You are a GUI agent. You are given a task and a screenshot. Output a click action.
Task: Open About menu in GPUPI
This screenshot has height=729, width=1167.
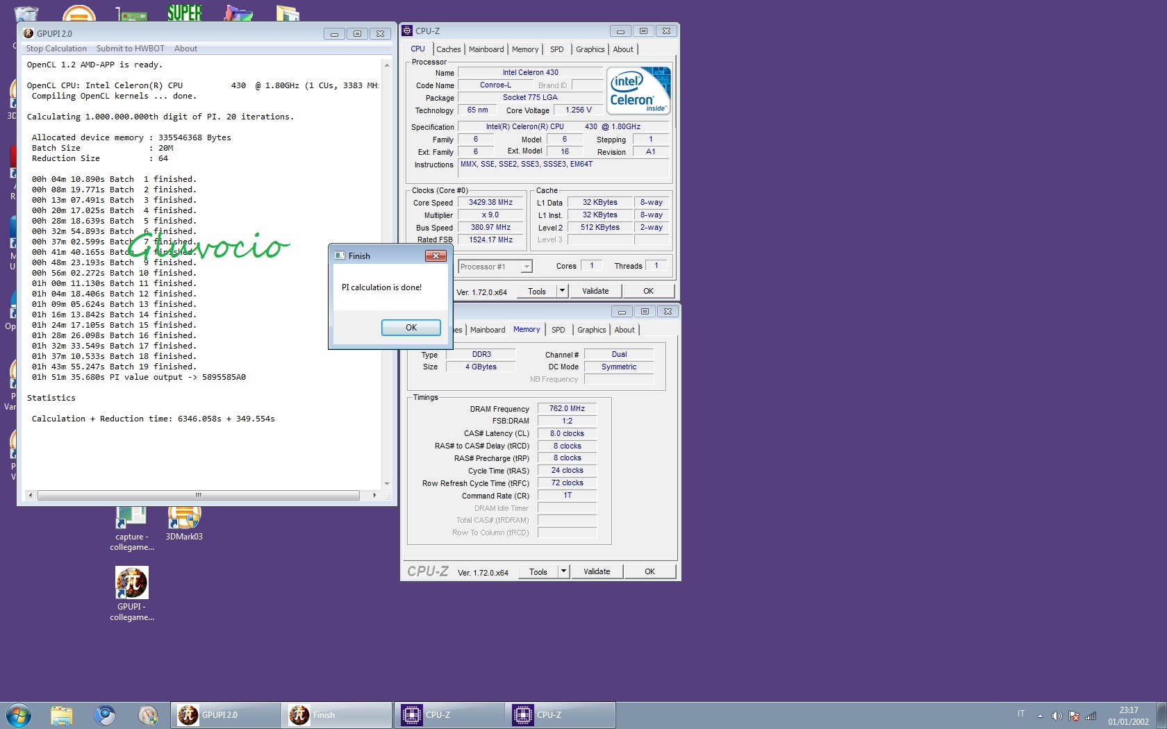185,49
